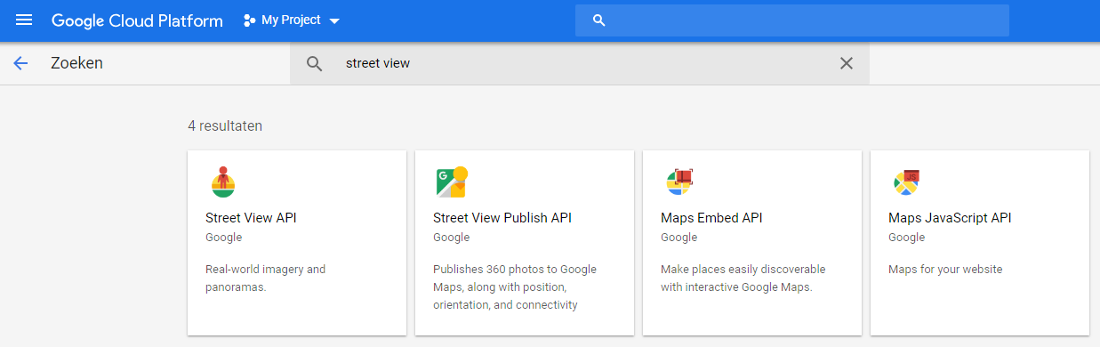
Task: Expand the My Project dropdown arrow
Action: [334, 21]
